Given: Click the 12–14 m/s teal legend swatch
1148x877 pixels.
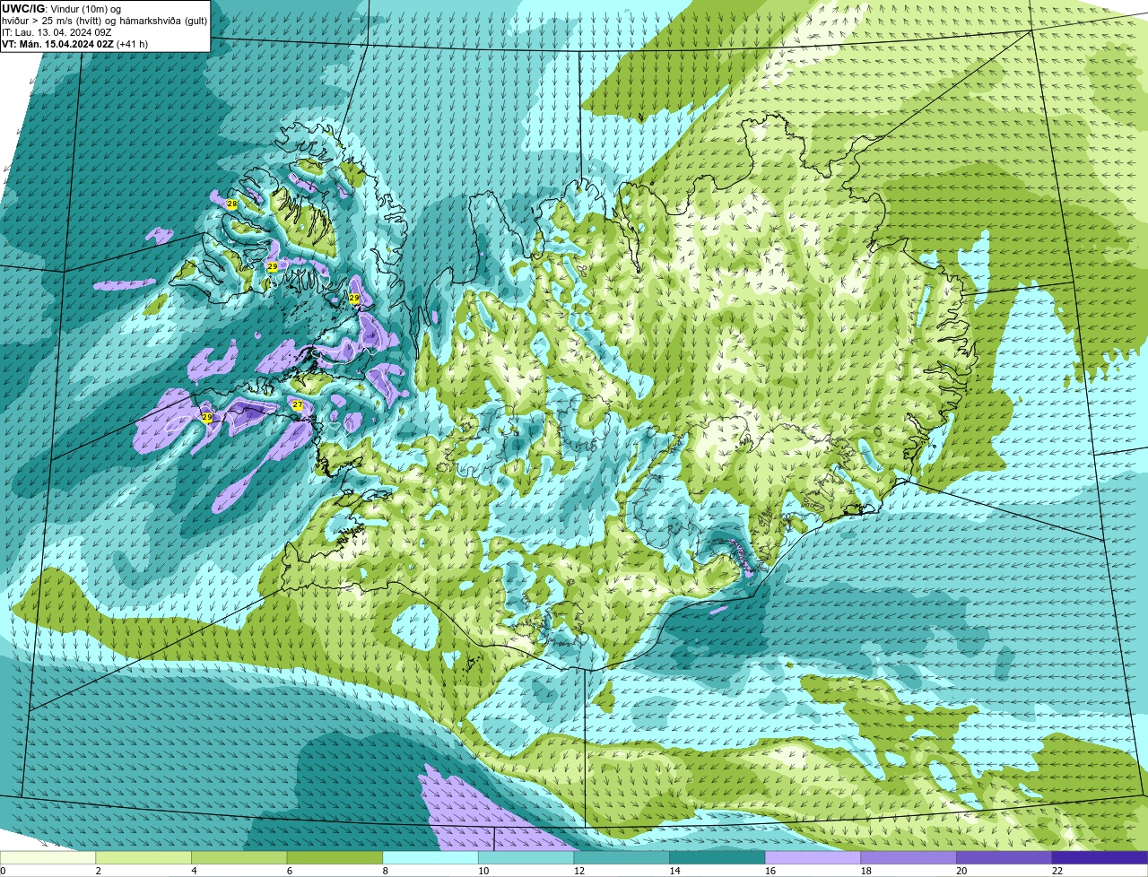Looking at the screenshot, I should [x=622, y=858].
